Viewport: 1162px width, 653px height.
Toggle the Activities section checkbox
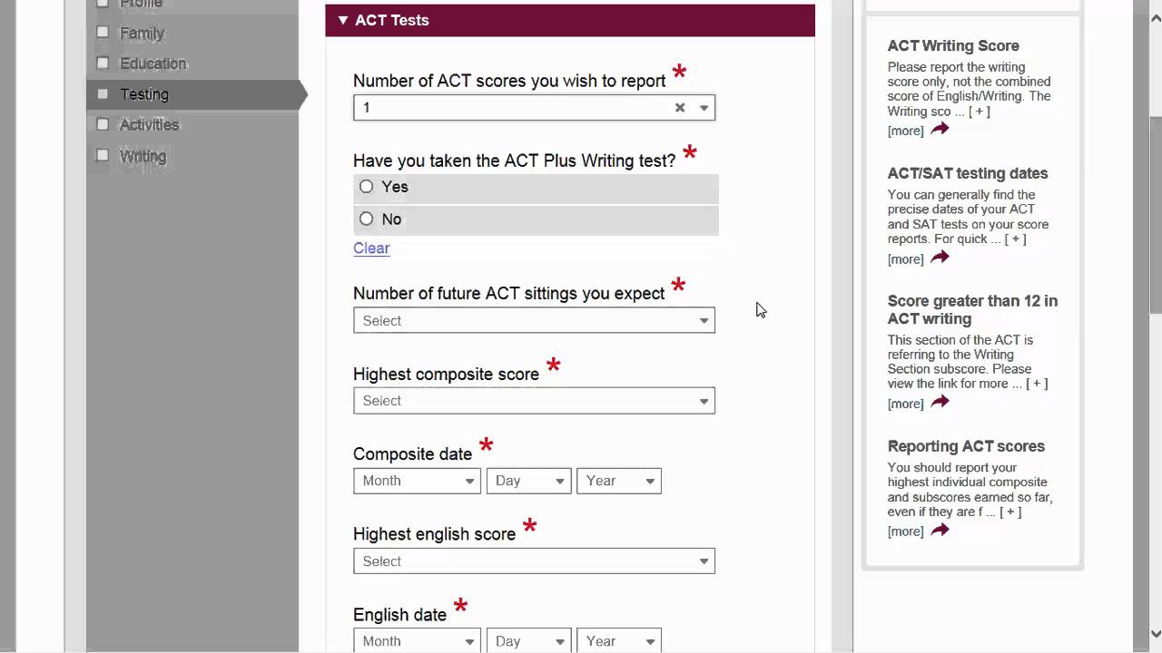[x=103, y=124]
